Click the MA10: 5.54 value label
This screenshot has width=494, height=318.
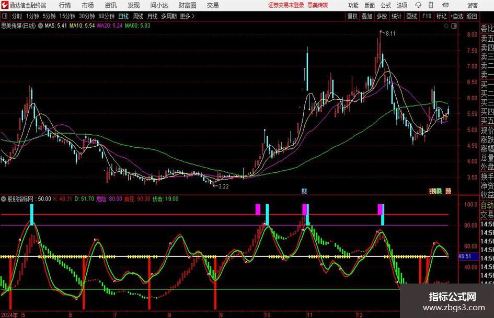tap(82, 26)
